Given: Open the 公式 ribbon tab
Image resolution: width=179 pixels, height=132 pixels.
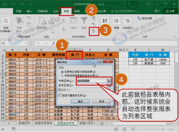Looking at the screenshot, I should tap(56, 11).
